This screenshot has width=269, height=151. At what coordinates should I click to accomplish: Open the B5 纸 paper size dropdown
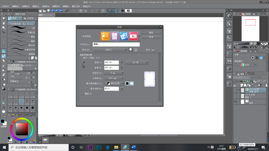click(x=137, y=62)
